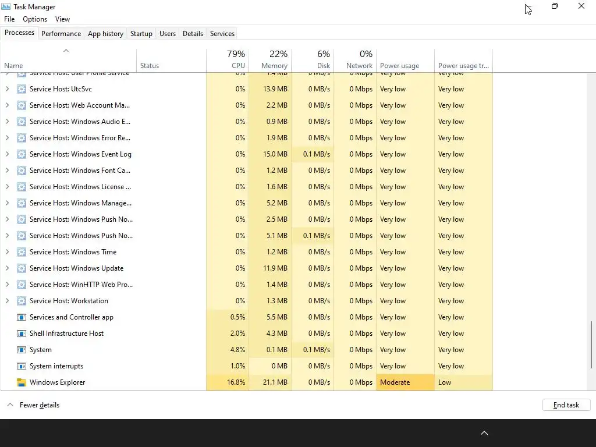Expand Service Host: Windows Update group

click(7, 268)
